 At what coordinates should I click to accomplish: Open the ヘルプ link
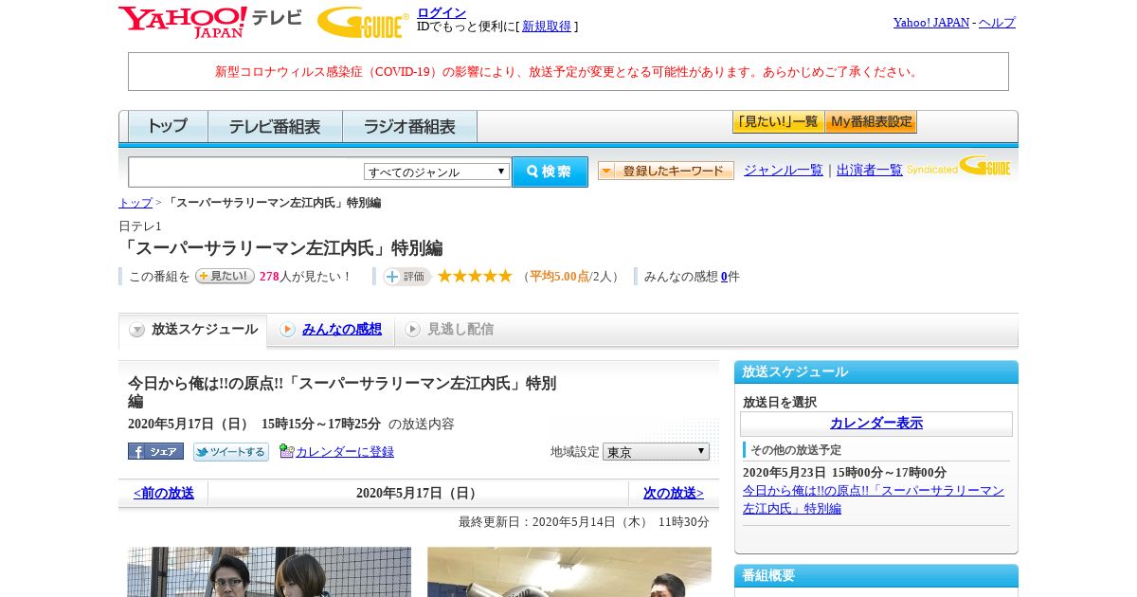pyautogui.click(x=997, y=23)
